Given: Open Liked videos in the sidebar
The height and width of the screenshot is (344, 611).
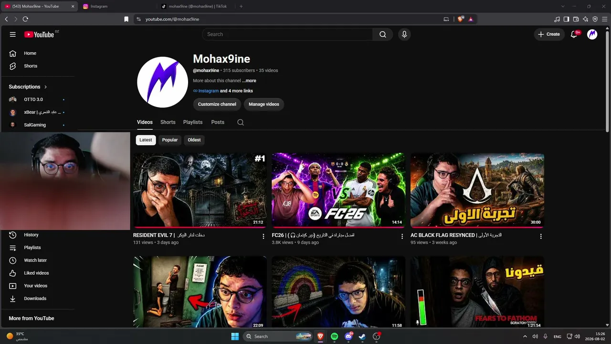Looking at the screenshot, I should pos(37,273).
